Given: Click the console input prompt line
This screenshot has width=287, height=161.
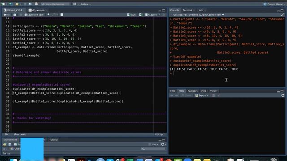Looking at the screenshot, I should 227,73.
